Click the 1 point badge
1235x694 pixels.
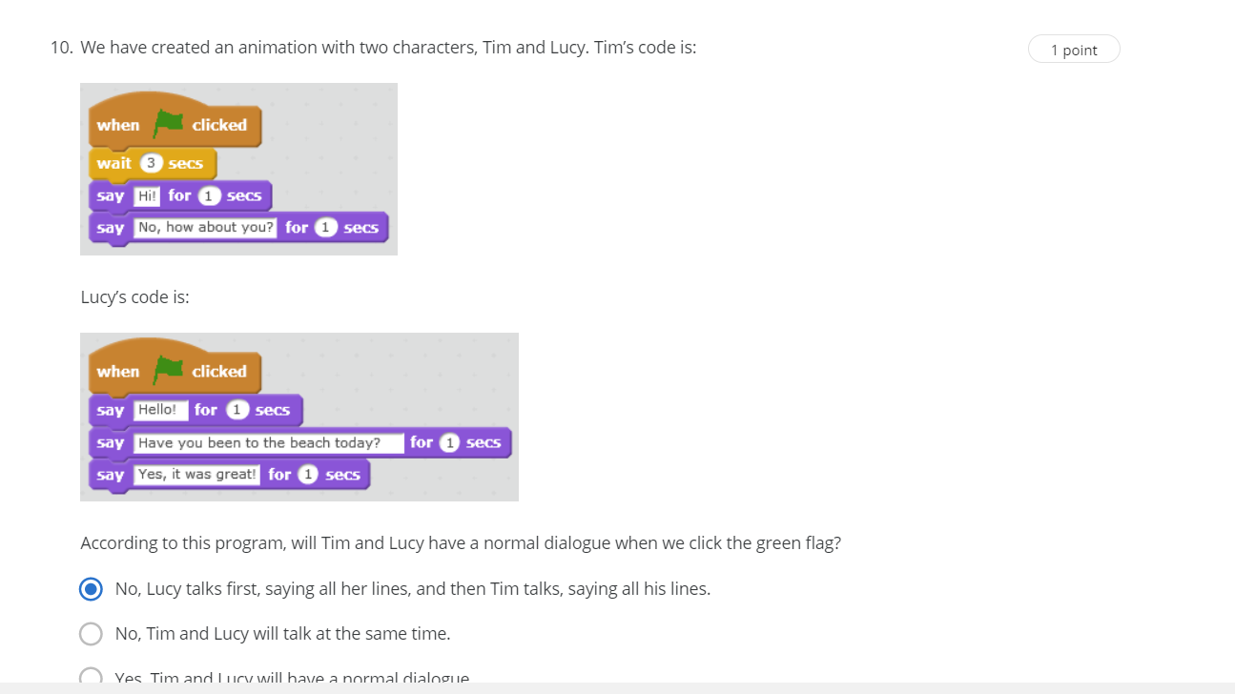[1074, 50]
